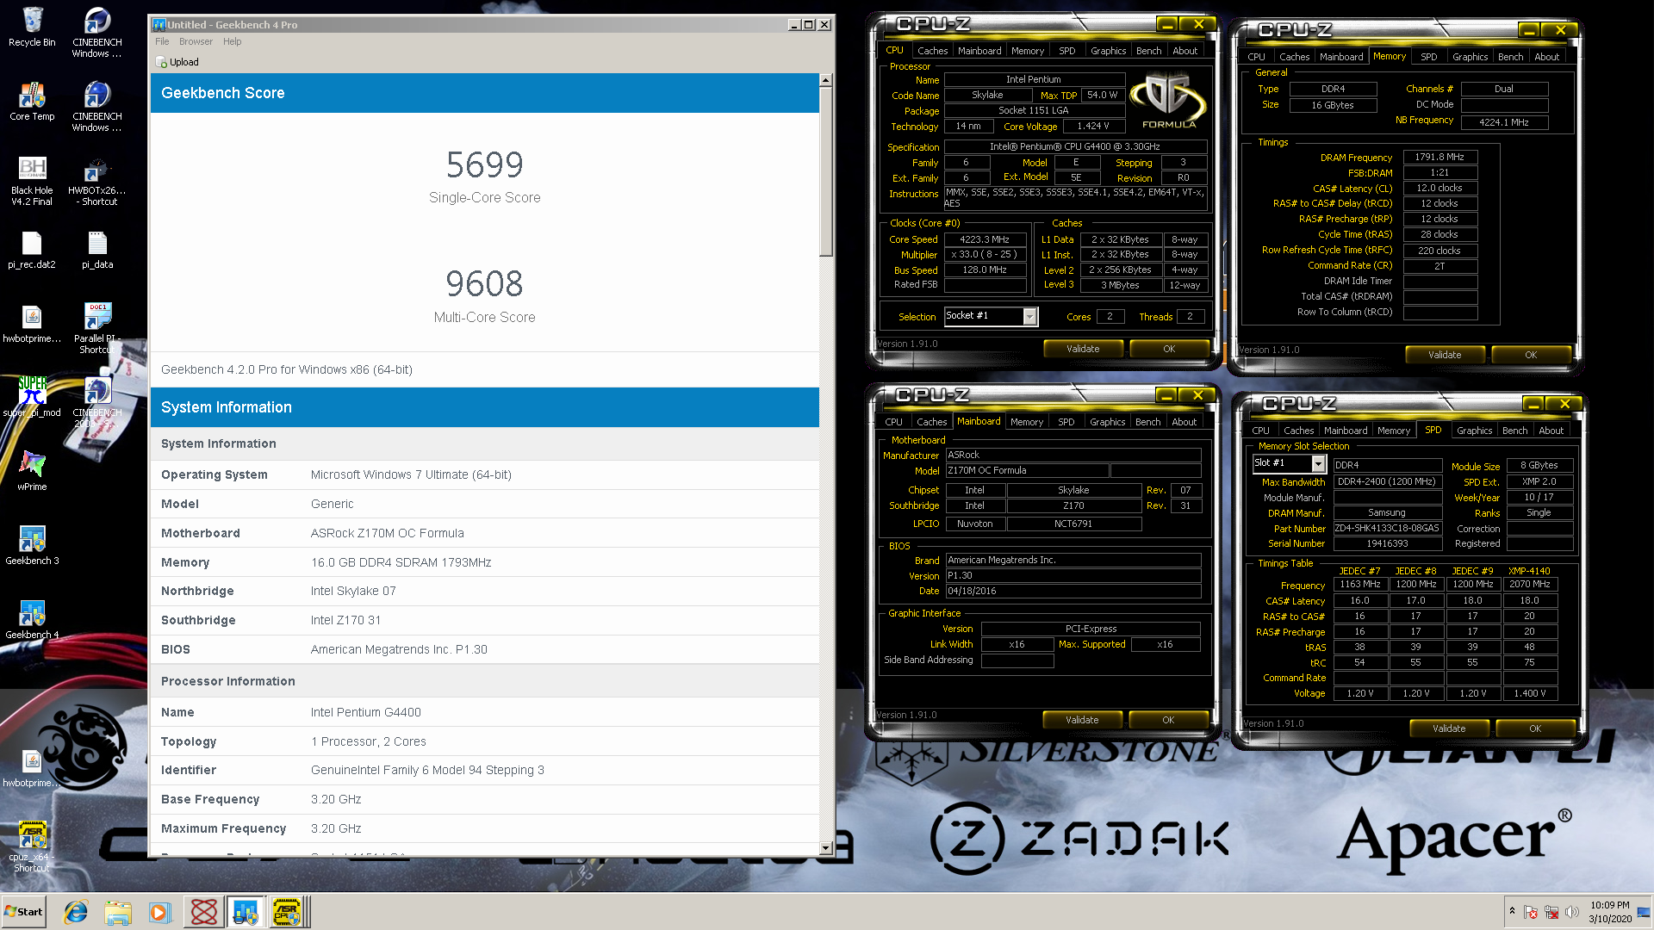Viewport: 1654px width, 930px height.
Task: Switch to Bench tab in top-left CPU-Z
Action: [1148, 51]
